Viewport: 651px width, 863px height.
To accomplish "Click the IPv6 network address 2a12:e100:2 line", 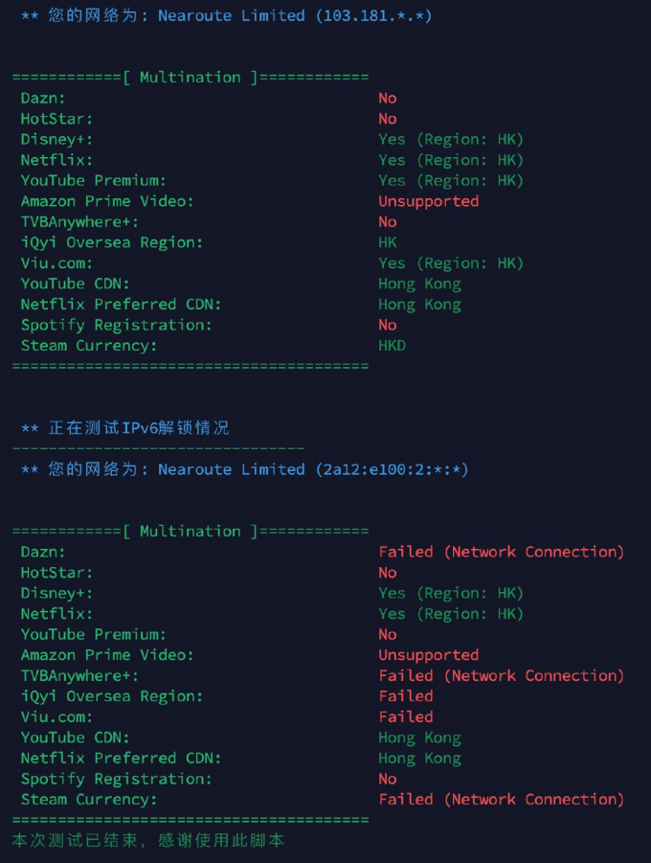I will (244, 469).
